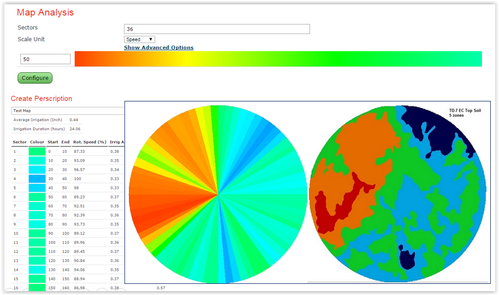This screenshot has width=499, height=295.
Task: Click rotation speed value 90.84
Action: click(x=79, y=261)
